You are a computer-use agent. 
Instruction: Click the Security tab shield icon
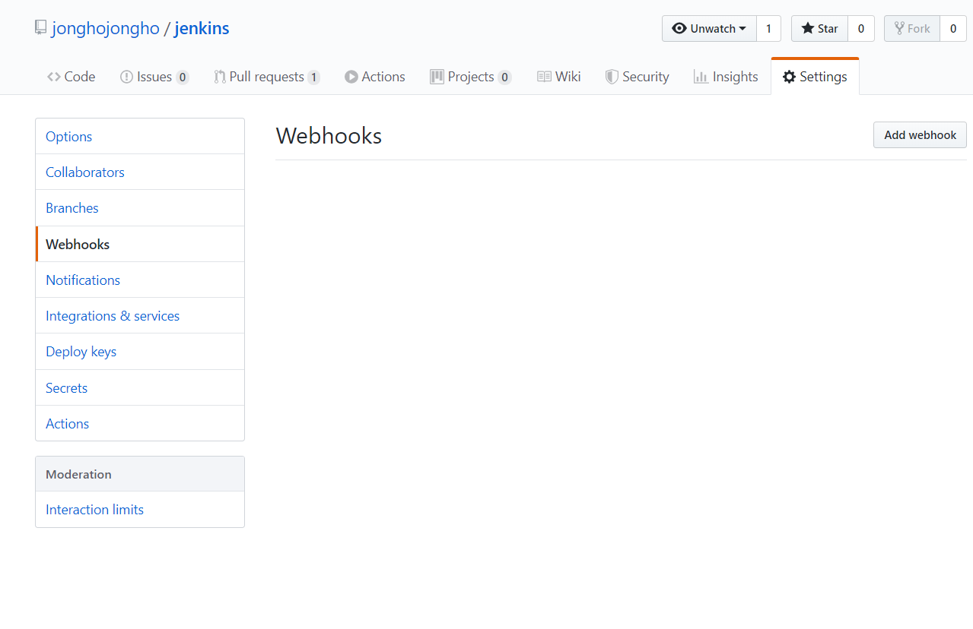pyautogui.click(x=612, y=77)
